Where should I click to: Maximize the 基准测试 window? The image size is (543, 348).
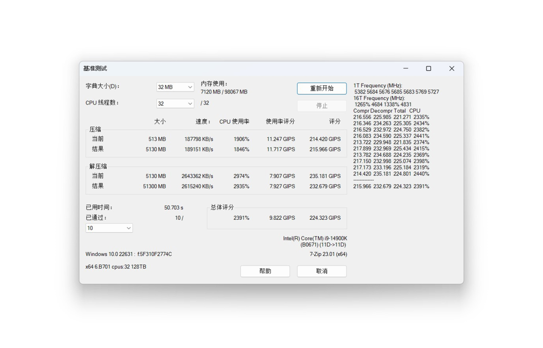(x=428, y=68)
